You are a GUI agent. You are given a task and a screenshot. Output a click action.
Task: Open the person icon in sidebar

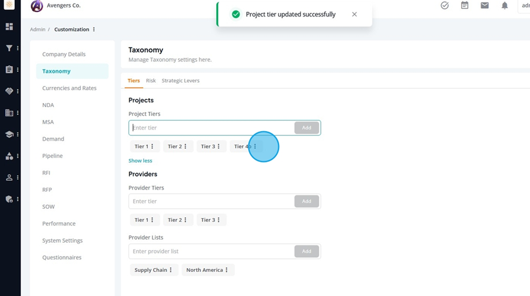point(9,177)
